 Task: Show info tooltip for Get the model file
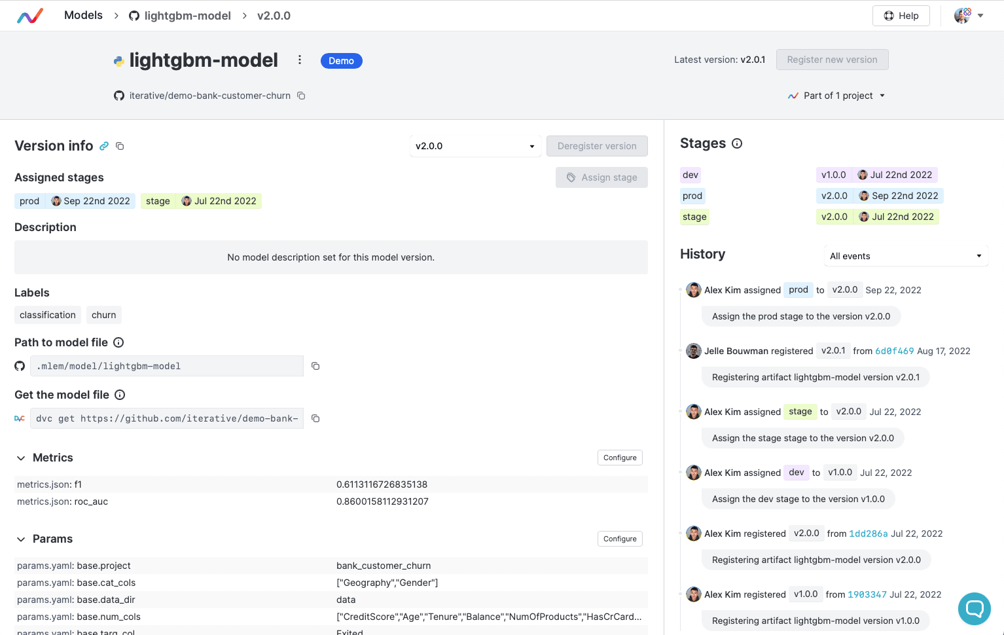pyautogui.click(x=120, y=395)
